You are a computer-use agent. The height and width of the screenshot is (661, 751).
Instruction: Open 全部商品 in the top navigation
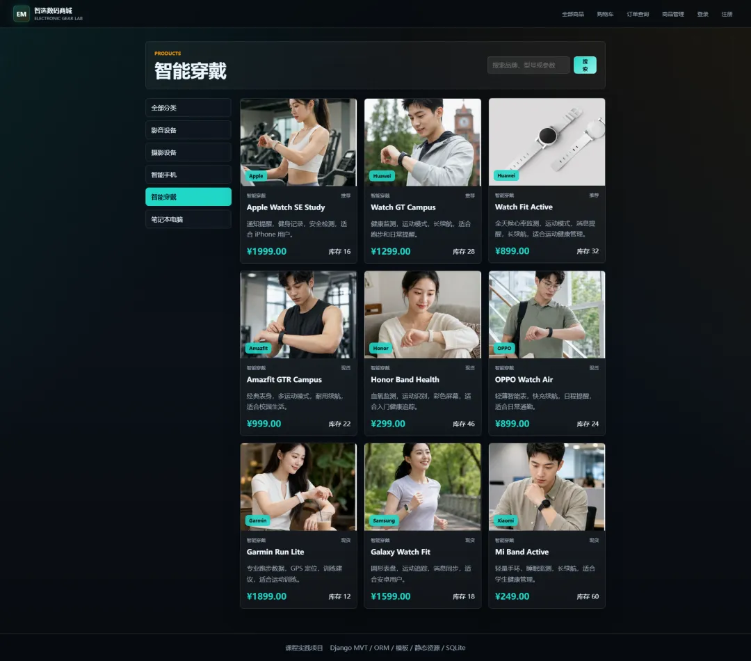click(573, 15)
